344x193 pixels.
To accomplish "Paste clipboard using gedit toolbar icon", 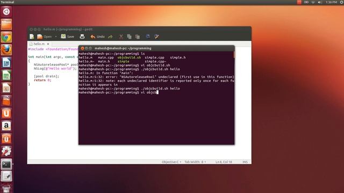I will 138,36.
